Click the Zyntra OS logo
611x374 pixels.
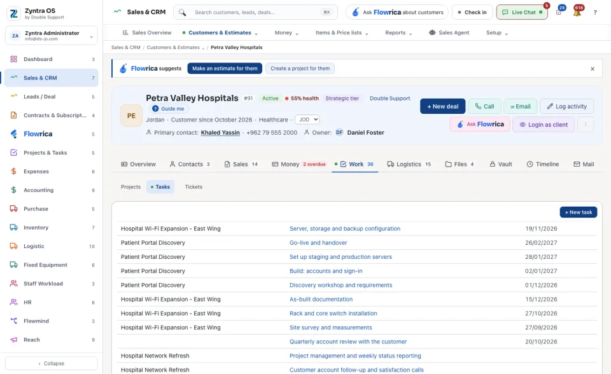coord(13,13)
